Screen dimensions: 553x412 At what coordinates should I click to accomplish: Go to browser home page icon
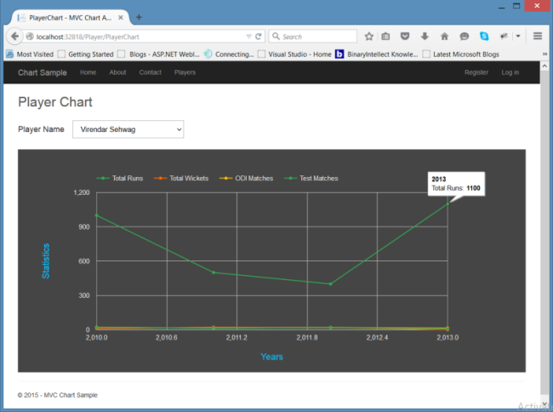click(x=444, y=37)
